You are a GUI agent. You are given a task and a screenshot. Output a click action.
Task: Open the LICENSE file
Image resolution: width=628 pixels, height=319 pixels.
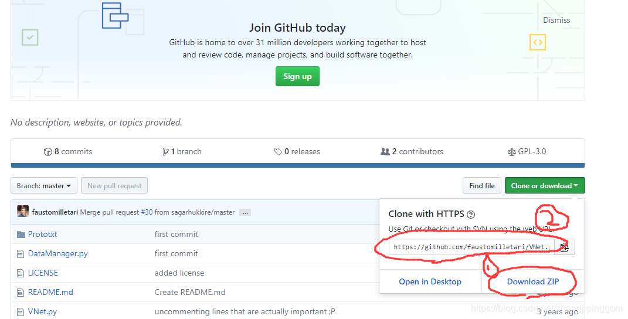coord(43,273)
